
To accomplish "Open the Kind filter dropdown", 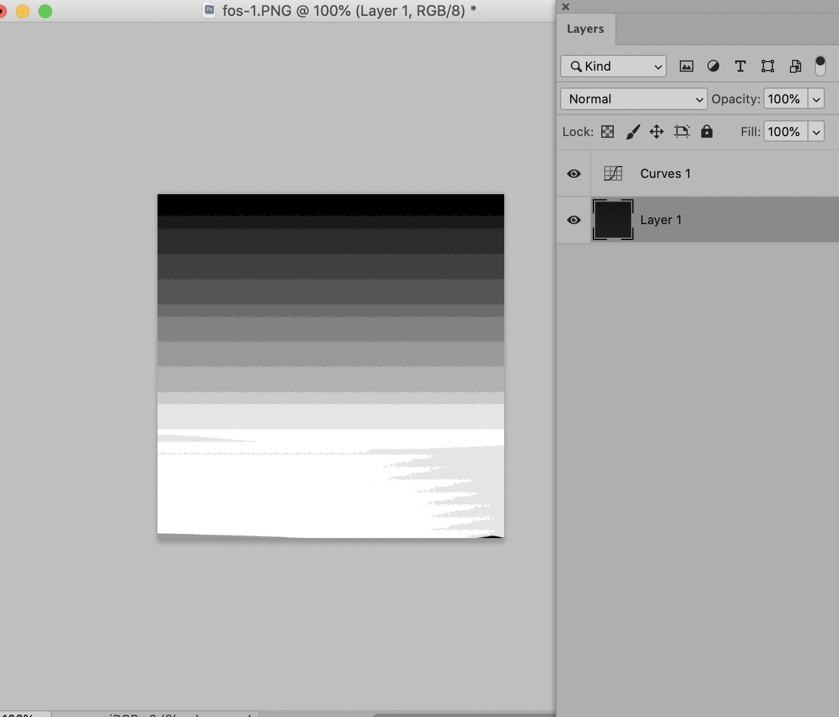I will [x=613, y=66].
